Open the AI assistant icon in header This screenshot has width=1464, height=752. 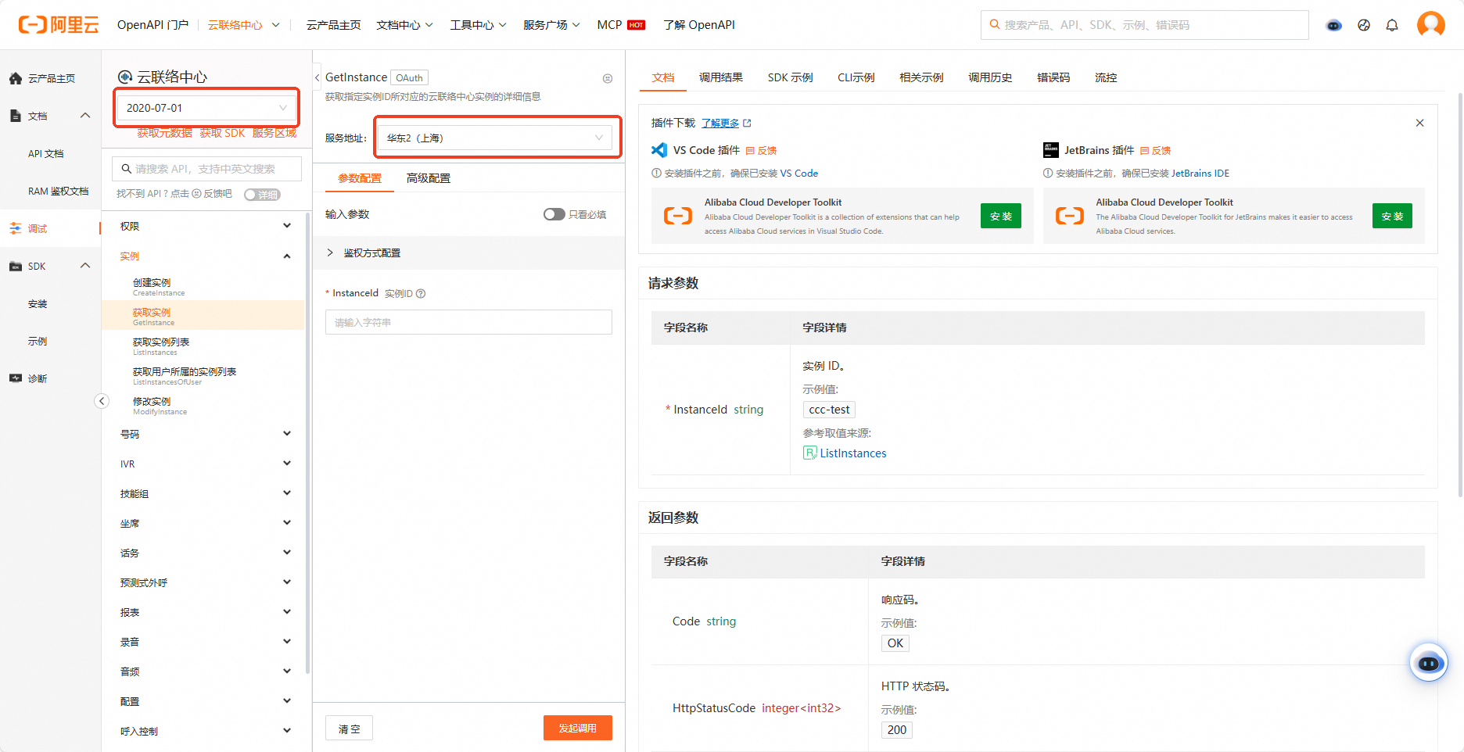point(1334,25)
